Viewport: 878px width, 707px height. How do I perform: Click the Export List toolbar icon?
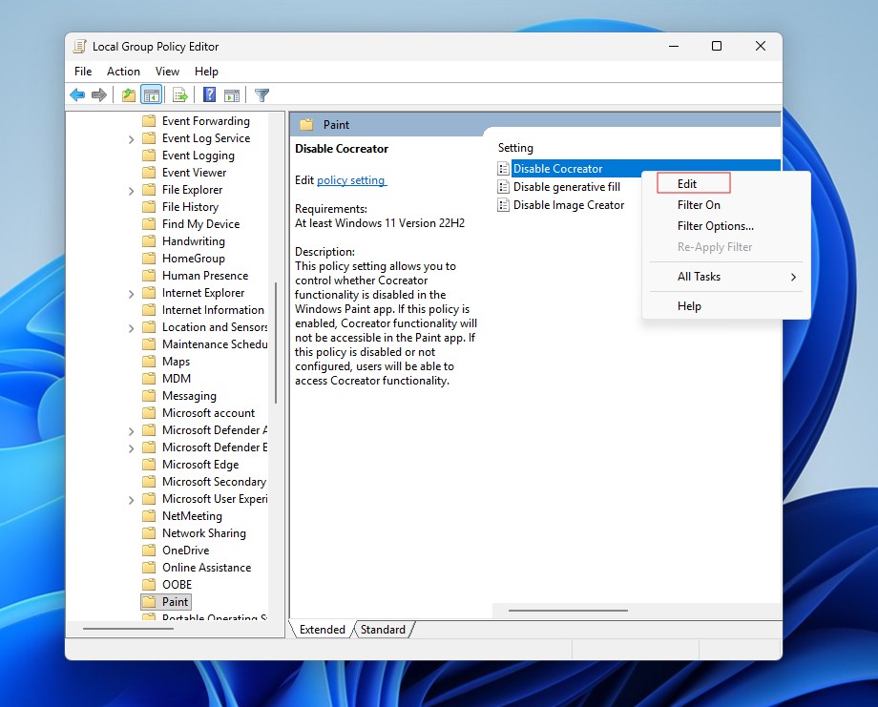pos(178,94)
